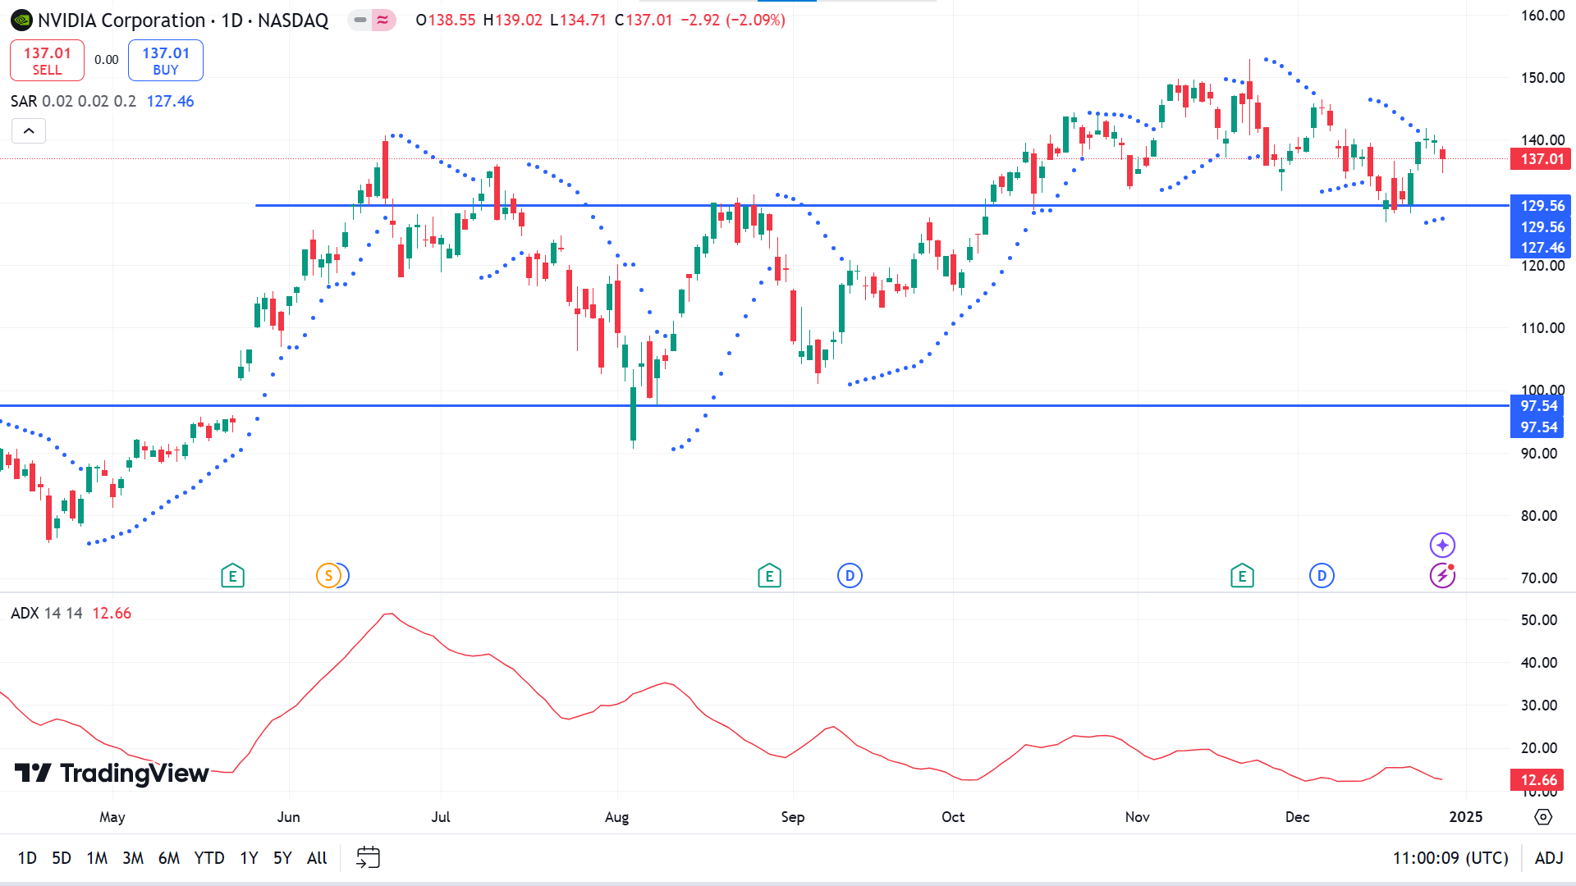1576x886 pixels.
Task: Open the go to date calendar icon
Action: tap(368, 858)
